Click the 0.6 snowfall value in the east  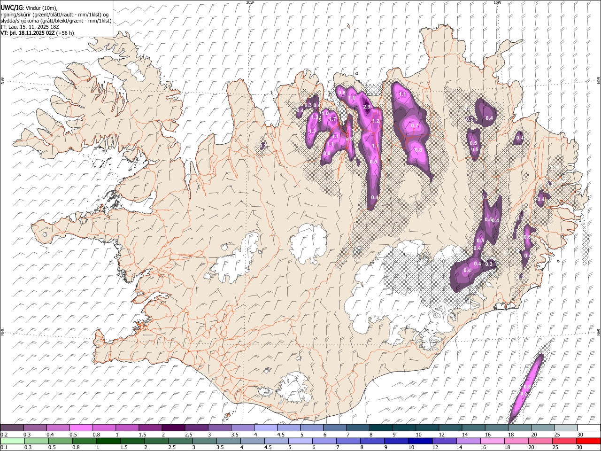pyautogui.click(x=527, y=237)
